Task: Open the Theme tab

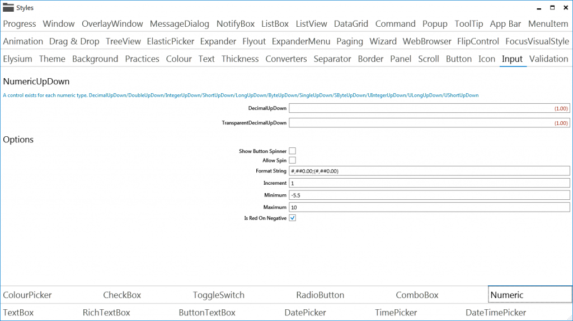Action: point(52,59)
